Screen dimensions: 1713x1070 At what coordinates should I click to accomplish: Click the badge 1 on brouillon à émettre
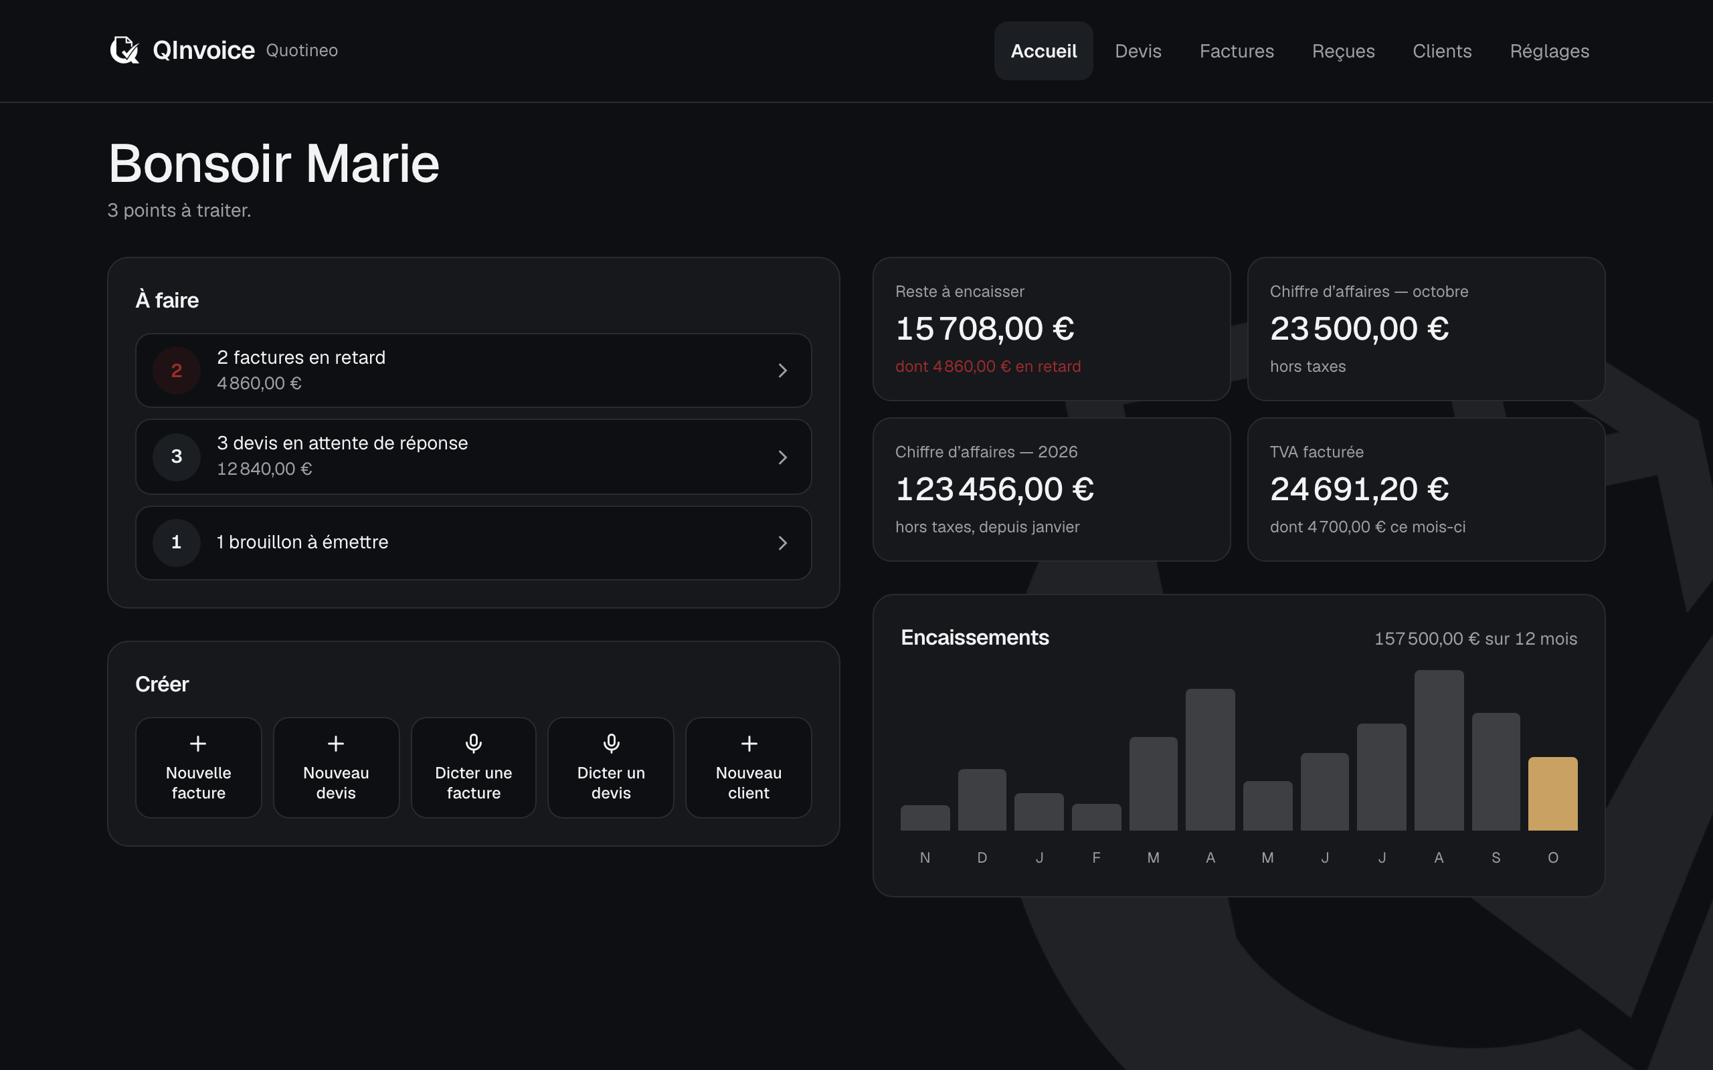click(176, 542)
